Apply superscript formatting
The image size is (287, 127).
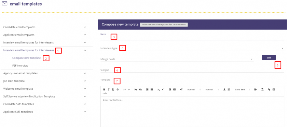click(163, 89)
